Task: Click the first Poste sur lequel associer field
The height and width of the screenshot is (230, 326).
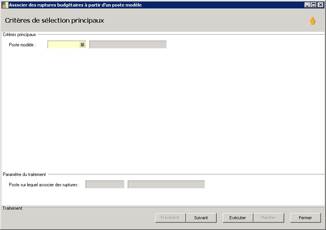Action: click(105, 184)
